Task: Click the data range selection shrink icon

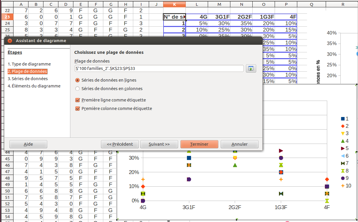Action: point(251,68)
